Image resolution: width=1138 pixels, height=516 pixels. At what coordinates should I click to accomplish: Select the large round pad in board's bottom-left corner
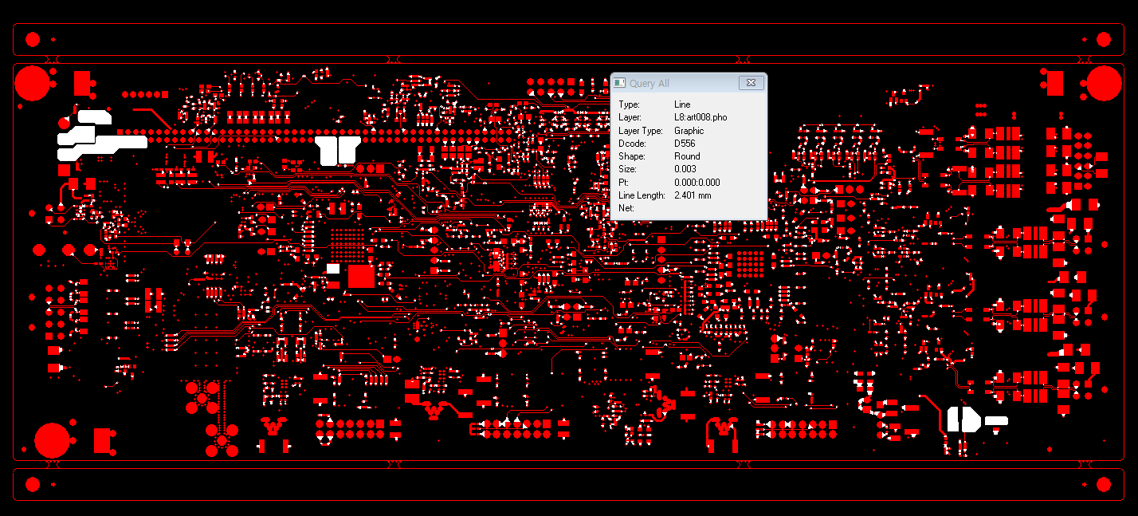pos(53,441)
